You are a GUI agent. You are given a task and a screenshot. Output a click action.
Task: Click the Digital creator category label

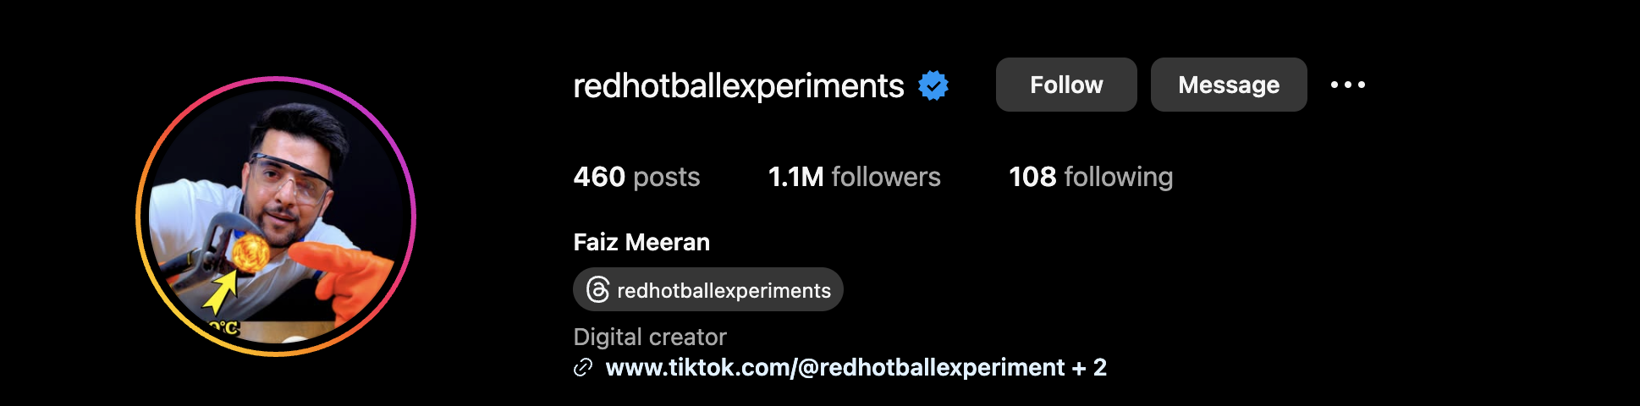point(650,337)
